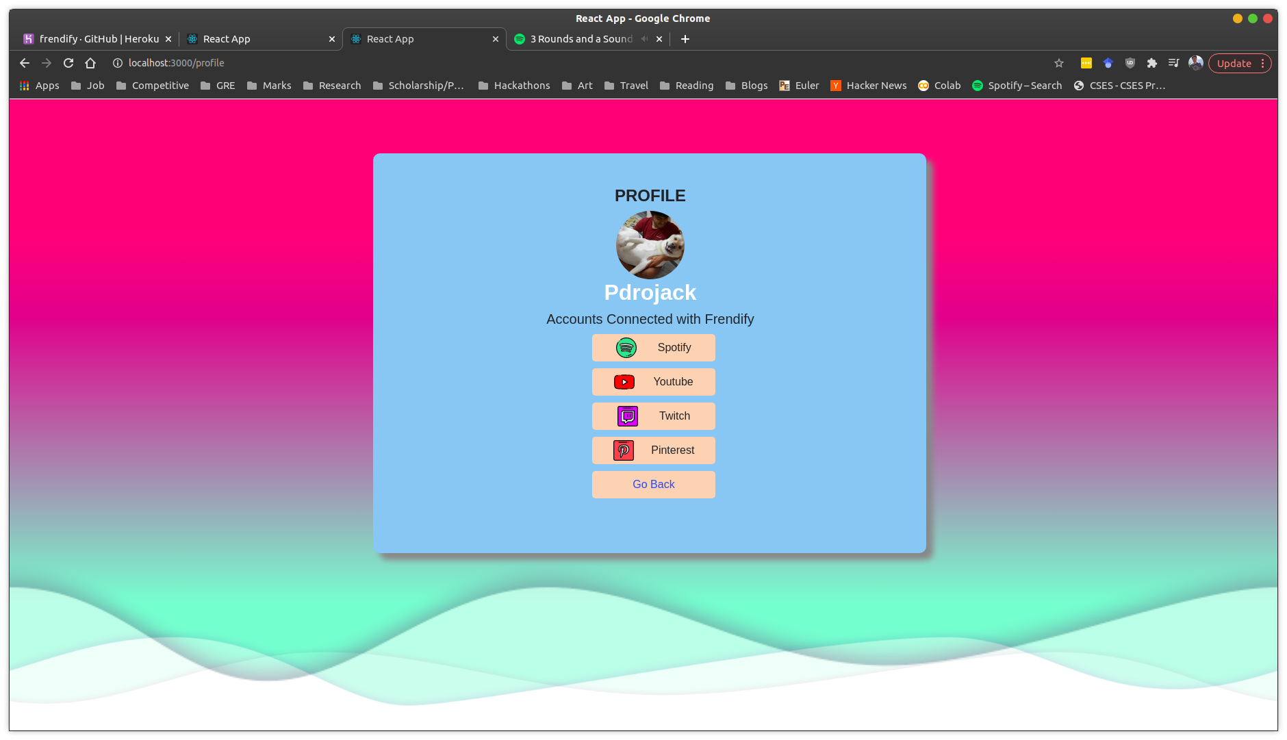Bookmark this page with the star icon
Image resolution: width=1287 pixels, height=740 pixels.
point(1059,63)
